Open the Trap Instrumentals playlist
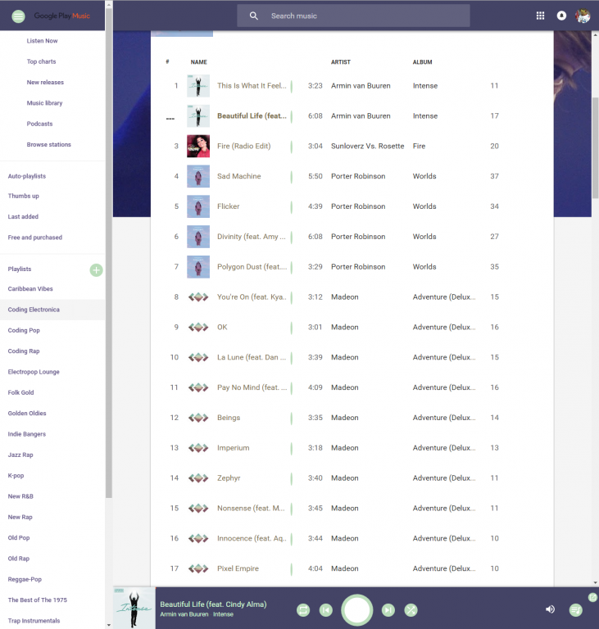 click(34, 621)
